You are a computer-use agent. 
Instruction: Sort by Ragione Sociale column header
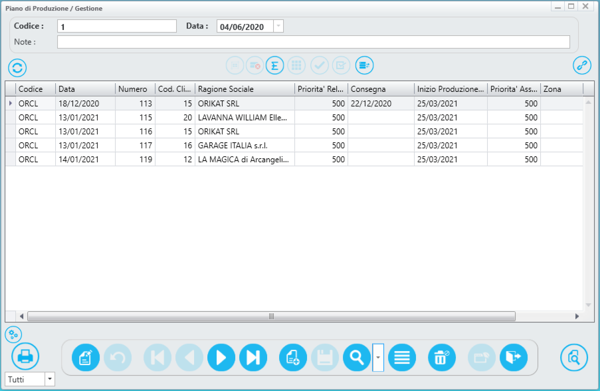click(x=245, y=89)
